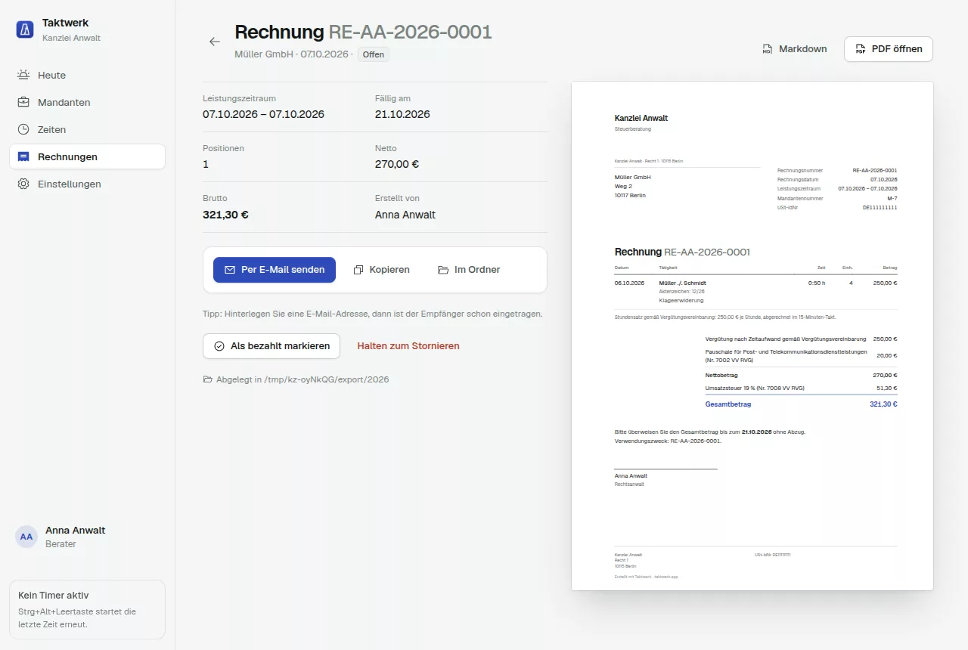Screen dimensions: 968x650
Task: Click the Leistungszeitraum date range value
Action: click(263, 114)
